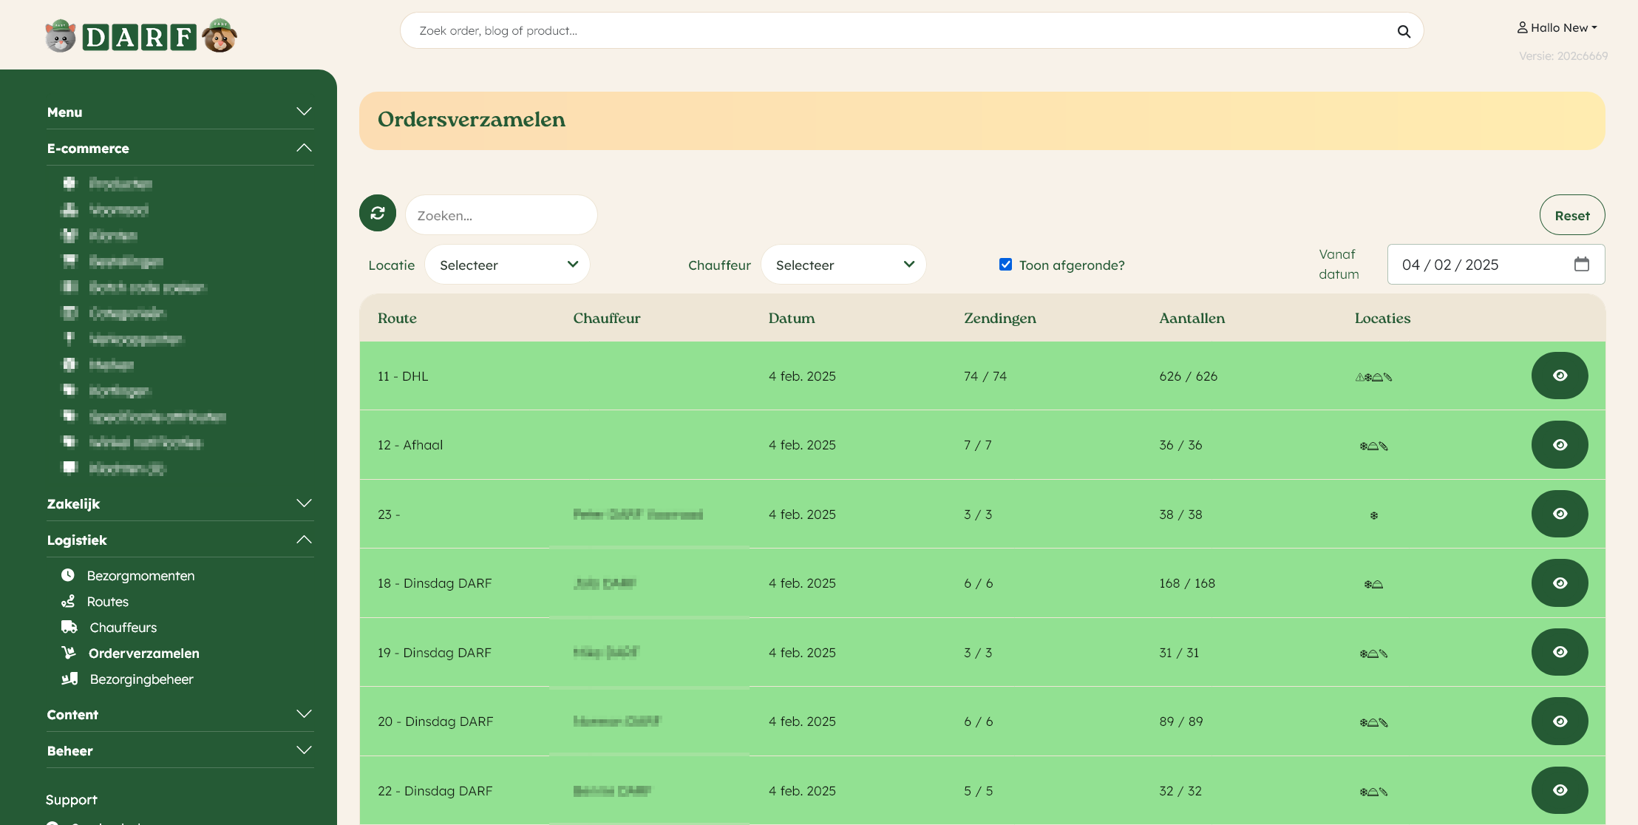Sort by Zendingen column header
This screenshot has width=1638, height=825.
(x=1000, y=318)
